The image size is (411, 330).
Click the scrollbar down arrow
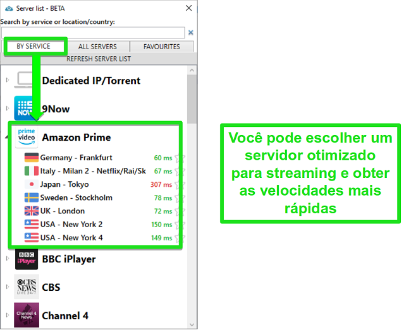coord(192,325)
